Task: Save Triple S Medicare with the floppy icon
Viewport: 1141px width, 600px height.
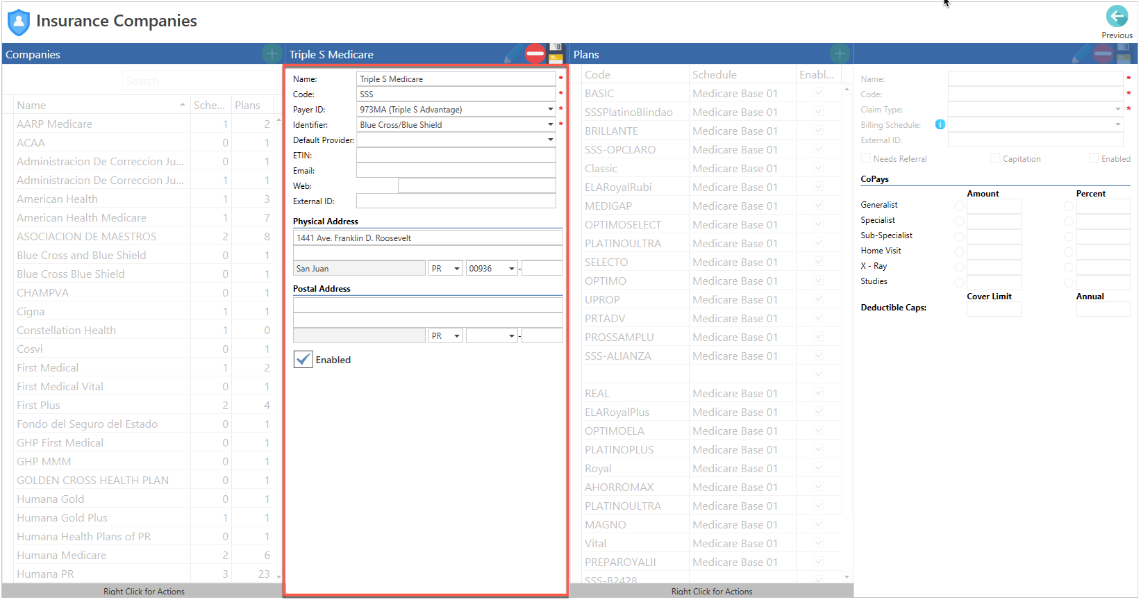Action: tap(556, 53)
